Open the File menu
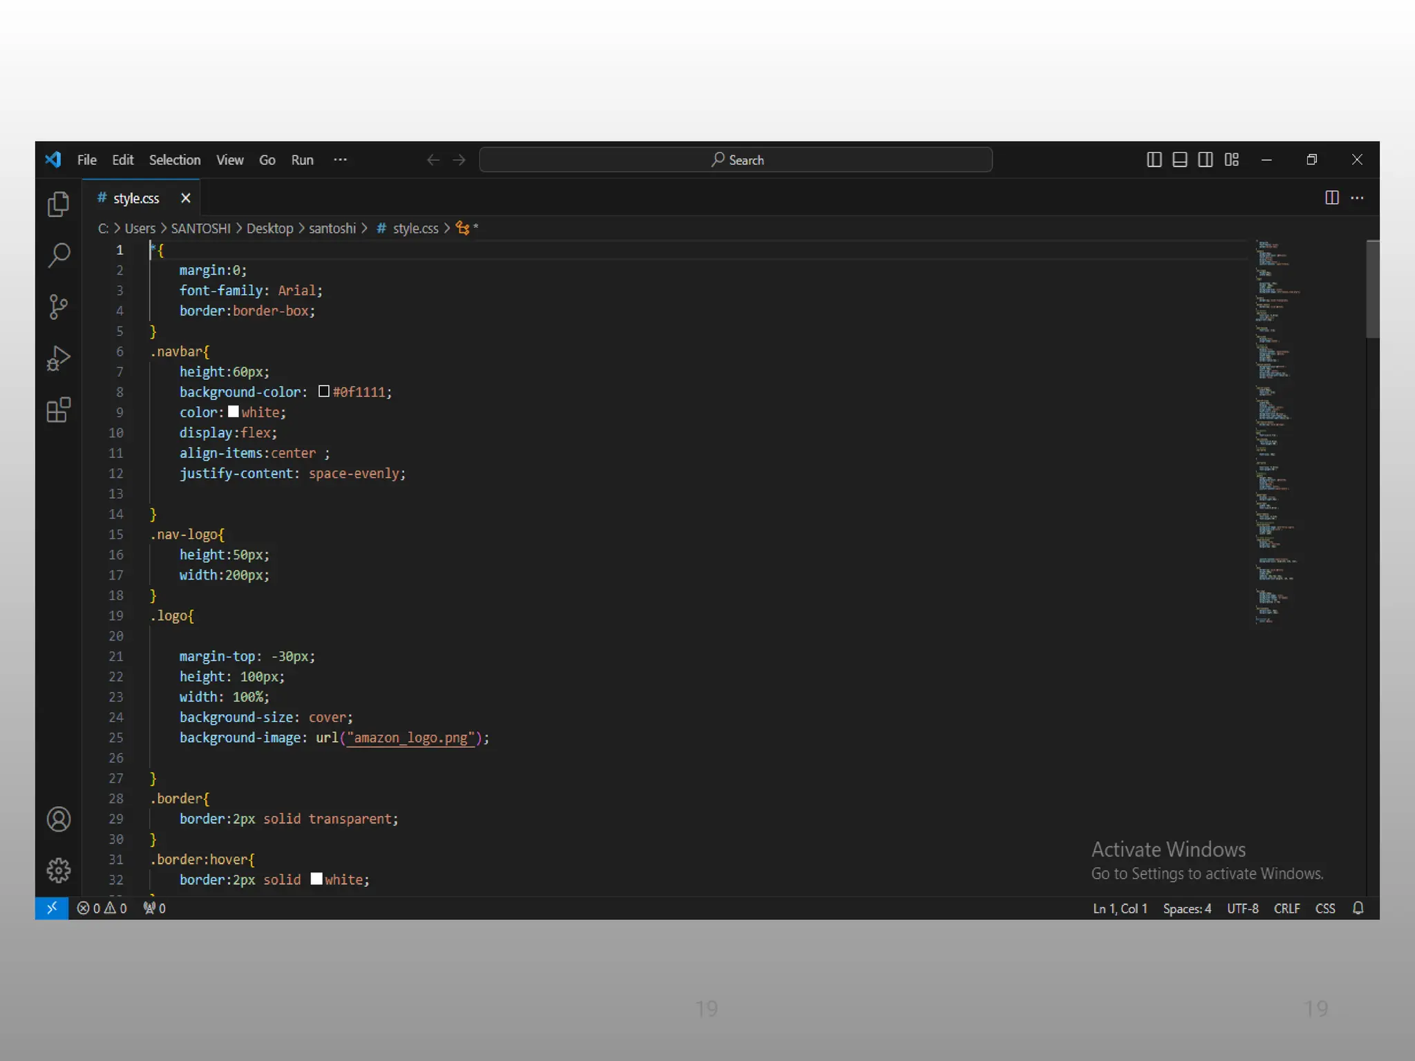The image size is (1415, 1061). pos(87,160)
